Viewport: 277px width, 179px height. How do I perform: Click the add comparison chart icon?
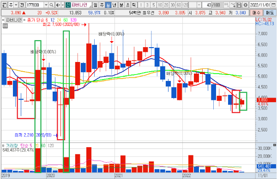click(227, 5)
